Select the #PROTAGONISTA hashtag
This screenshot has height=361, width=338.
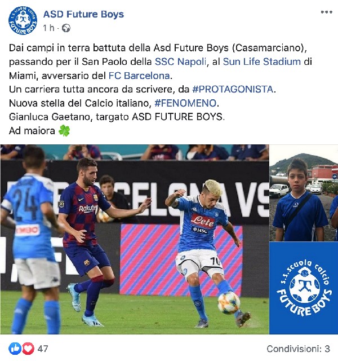pos(233,89)
